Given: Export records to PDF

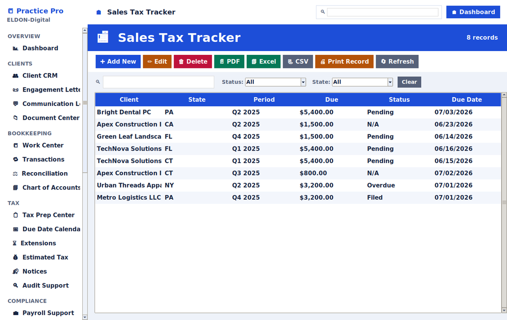Looking at the screenshot, I should 229,62.
